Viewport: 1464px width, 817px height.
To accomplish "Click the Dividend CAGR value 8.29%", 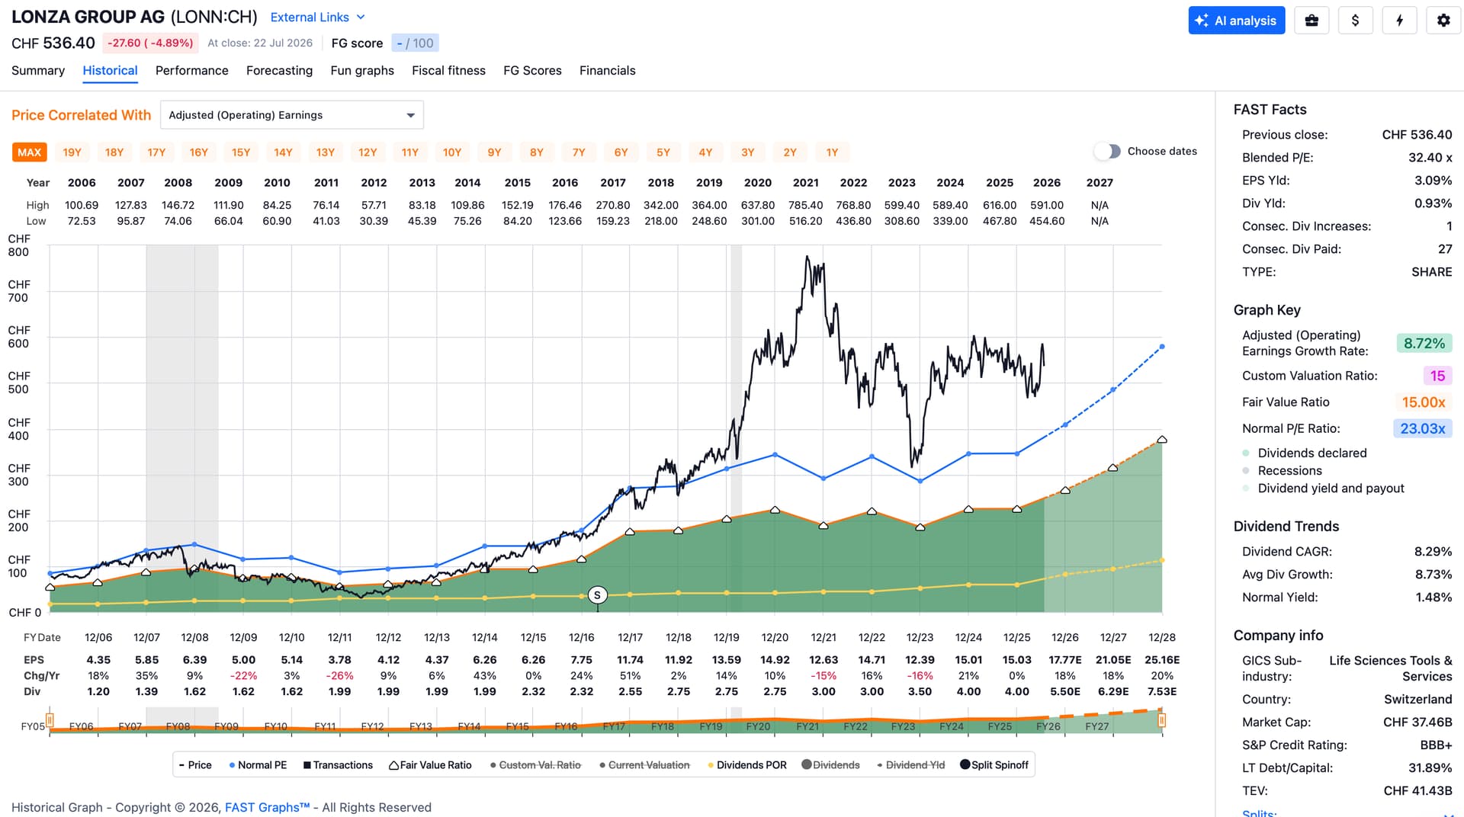I will point(1433,552).
